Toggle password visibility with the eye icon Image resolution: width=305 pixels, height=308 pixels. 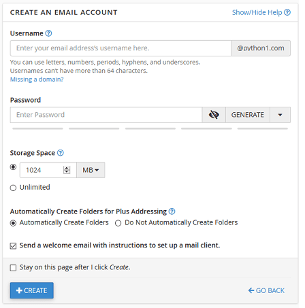point(214,115)
